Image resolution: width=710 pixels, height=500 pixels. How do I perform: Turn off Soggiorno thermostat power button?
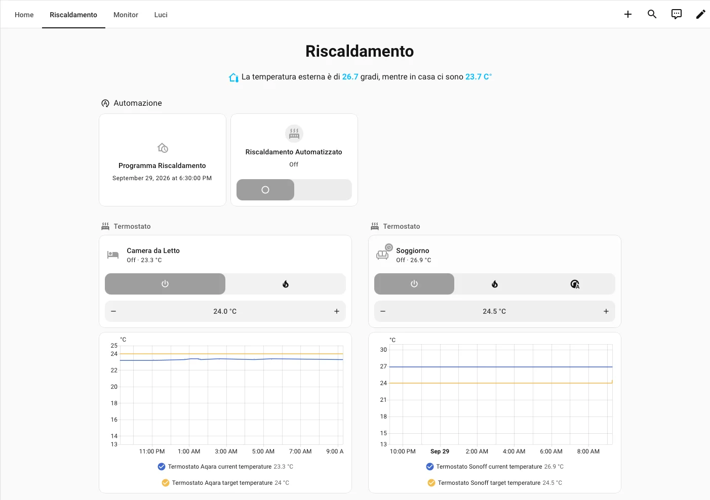coord(414,284)
